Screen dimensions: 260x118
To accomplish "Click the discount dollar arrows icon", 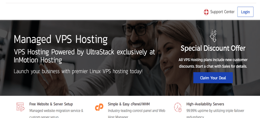I will pyautogui.click(x=213, y=36).
